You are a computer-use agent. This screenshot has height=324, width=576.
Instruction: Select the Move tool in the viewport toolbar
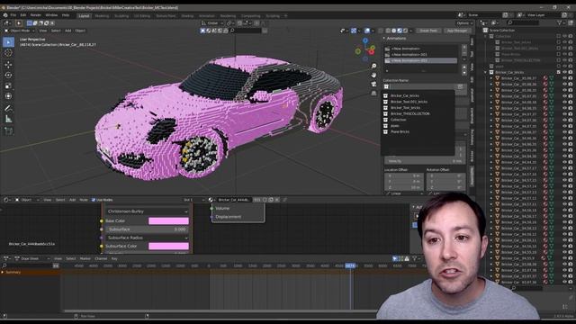(8, 65)
